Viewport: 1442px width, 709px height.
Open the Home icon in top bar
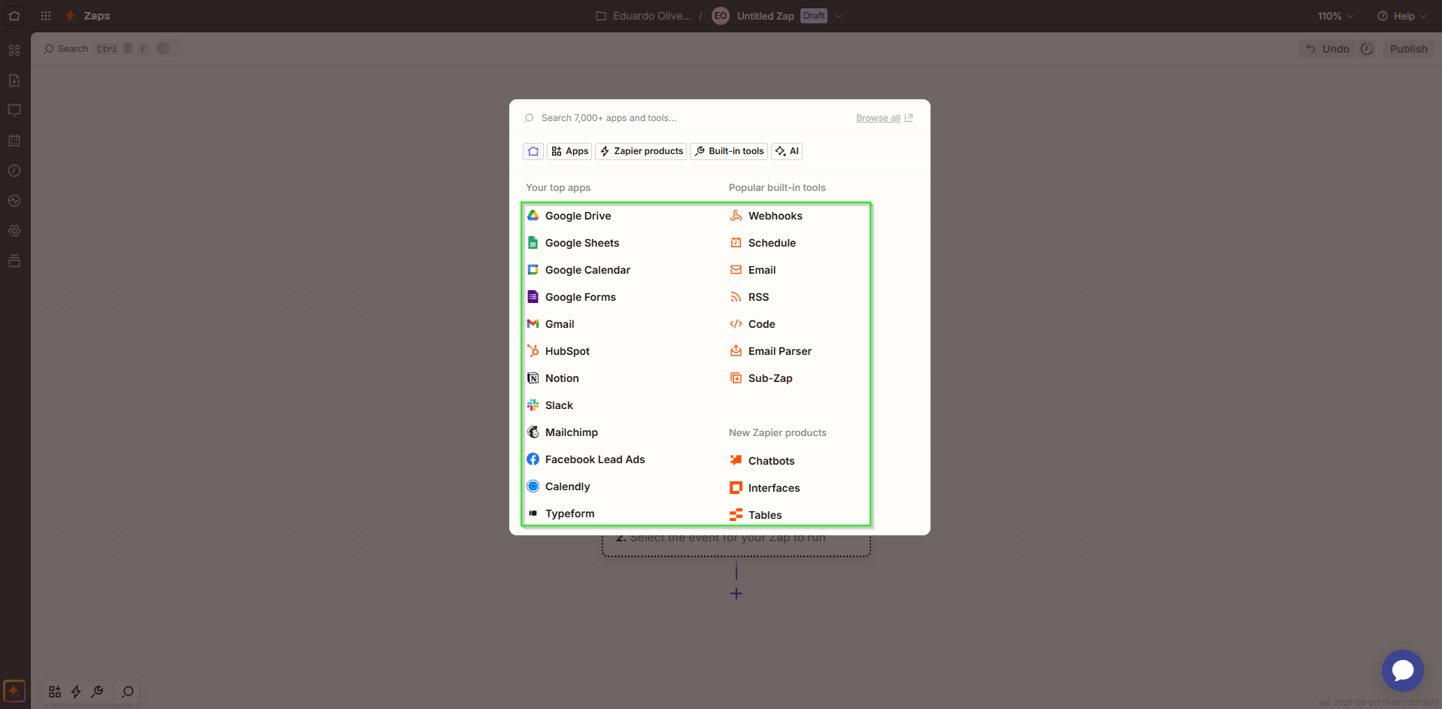tap(14, 16)
